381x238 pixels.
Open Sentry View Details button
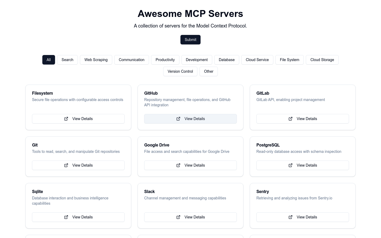pos(303,217)
